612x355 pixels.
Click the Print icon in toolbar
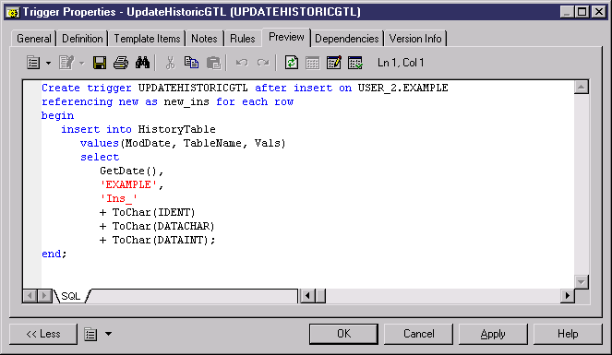[x=121, y=63]
